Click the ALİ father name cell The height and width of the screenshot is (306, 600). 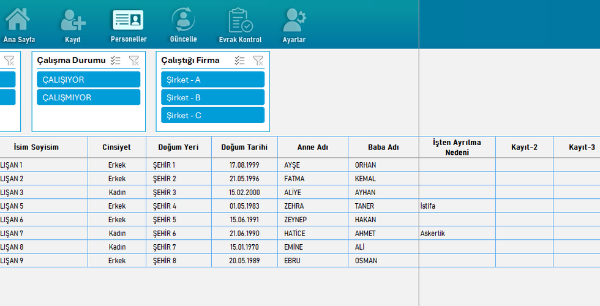pos(383,247)
